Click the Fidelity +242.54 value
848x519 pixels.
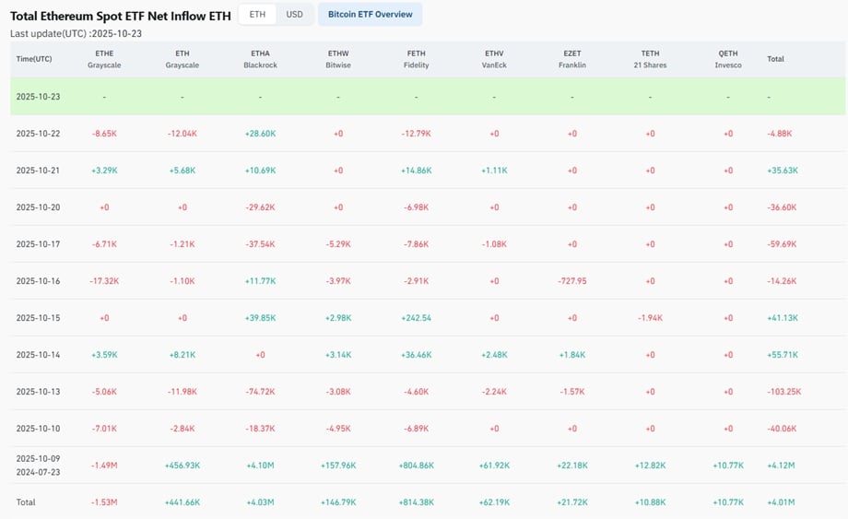click(x=416, y=318)
